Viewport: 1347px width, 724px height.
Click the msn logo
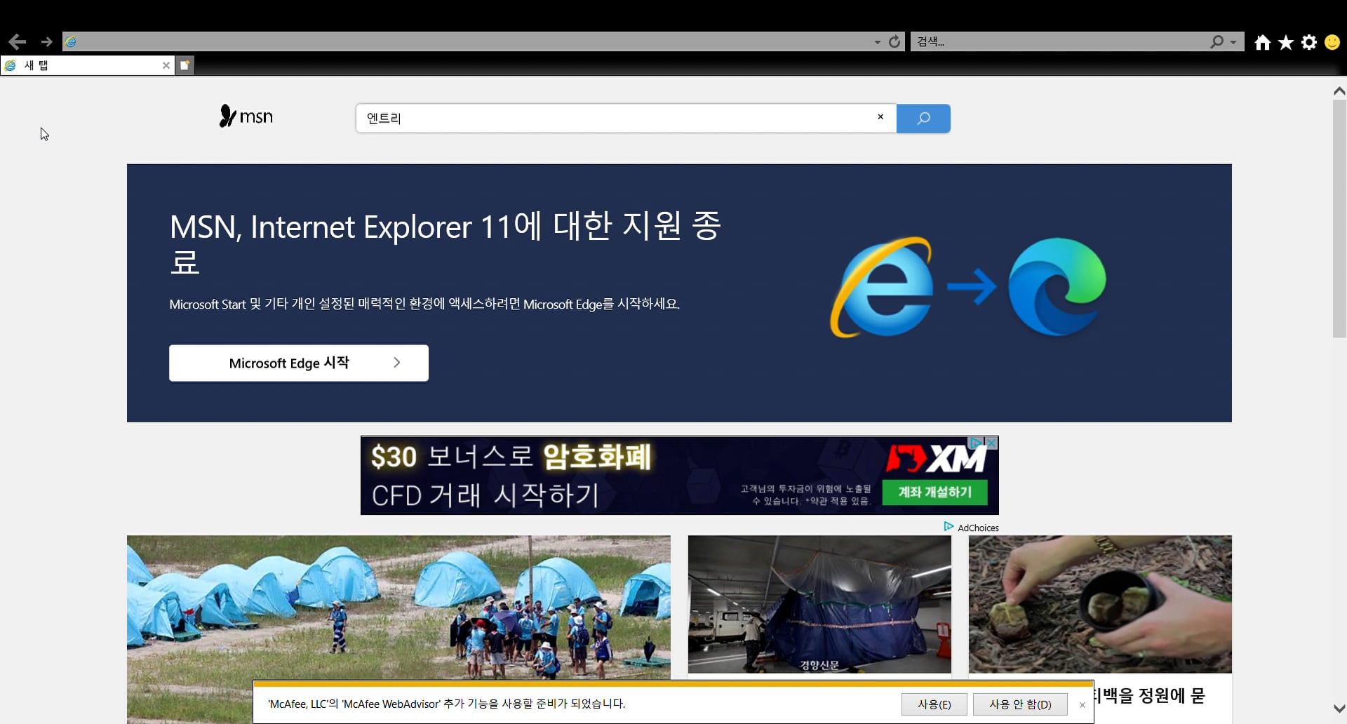point(245,115)
